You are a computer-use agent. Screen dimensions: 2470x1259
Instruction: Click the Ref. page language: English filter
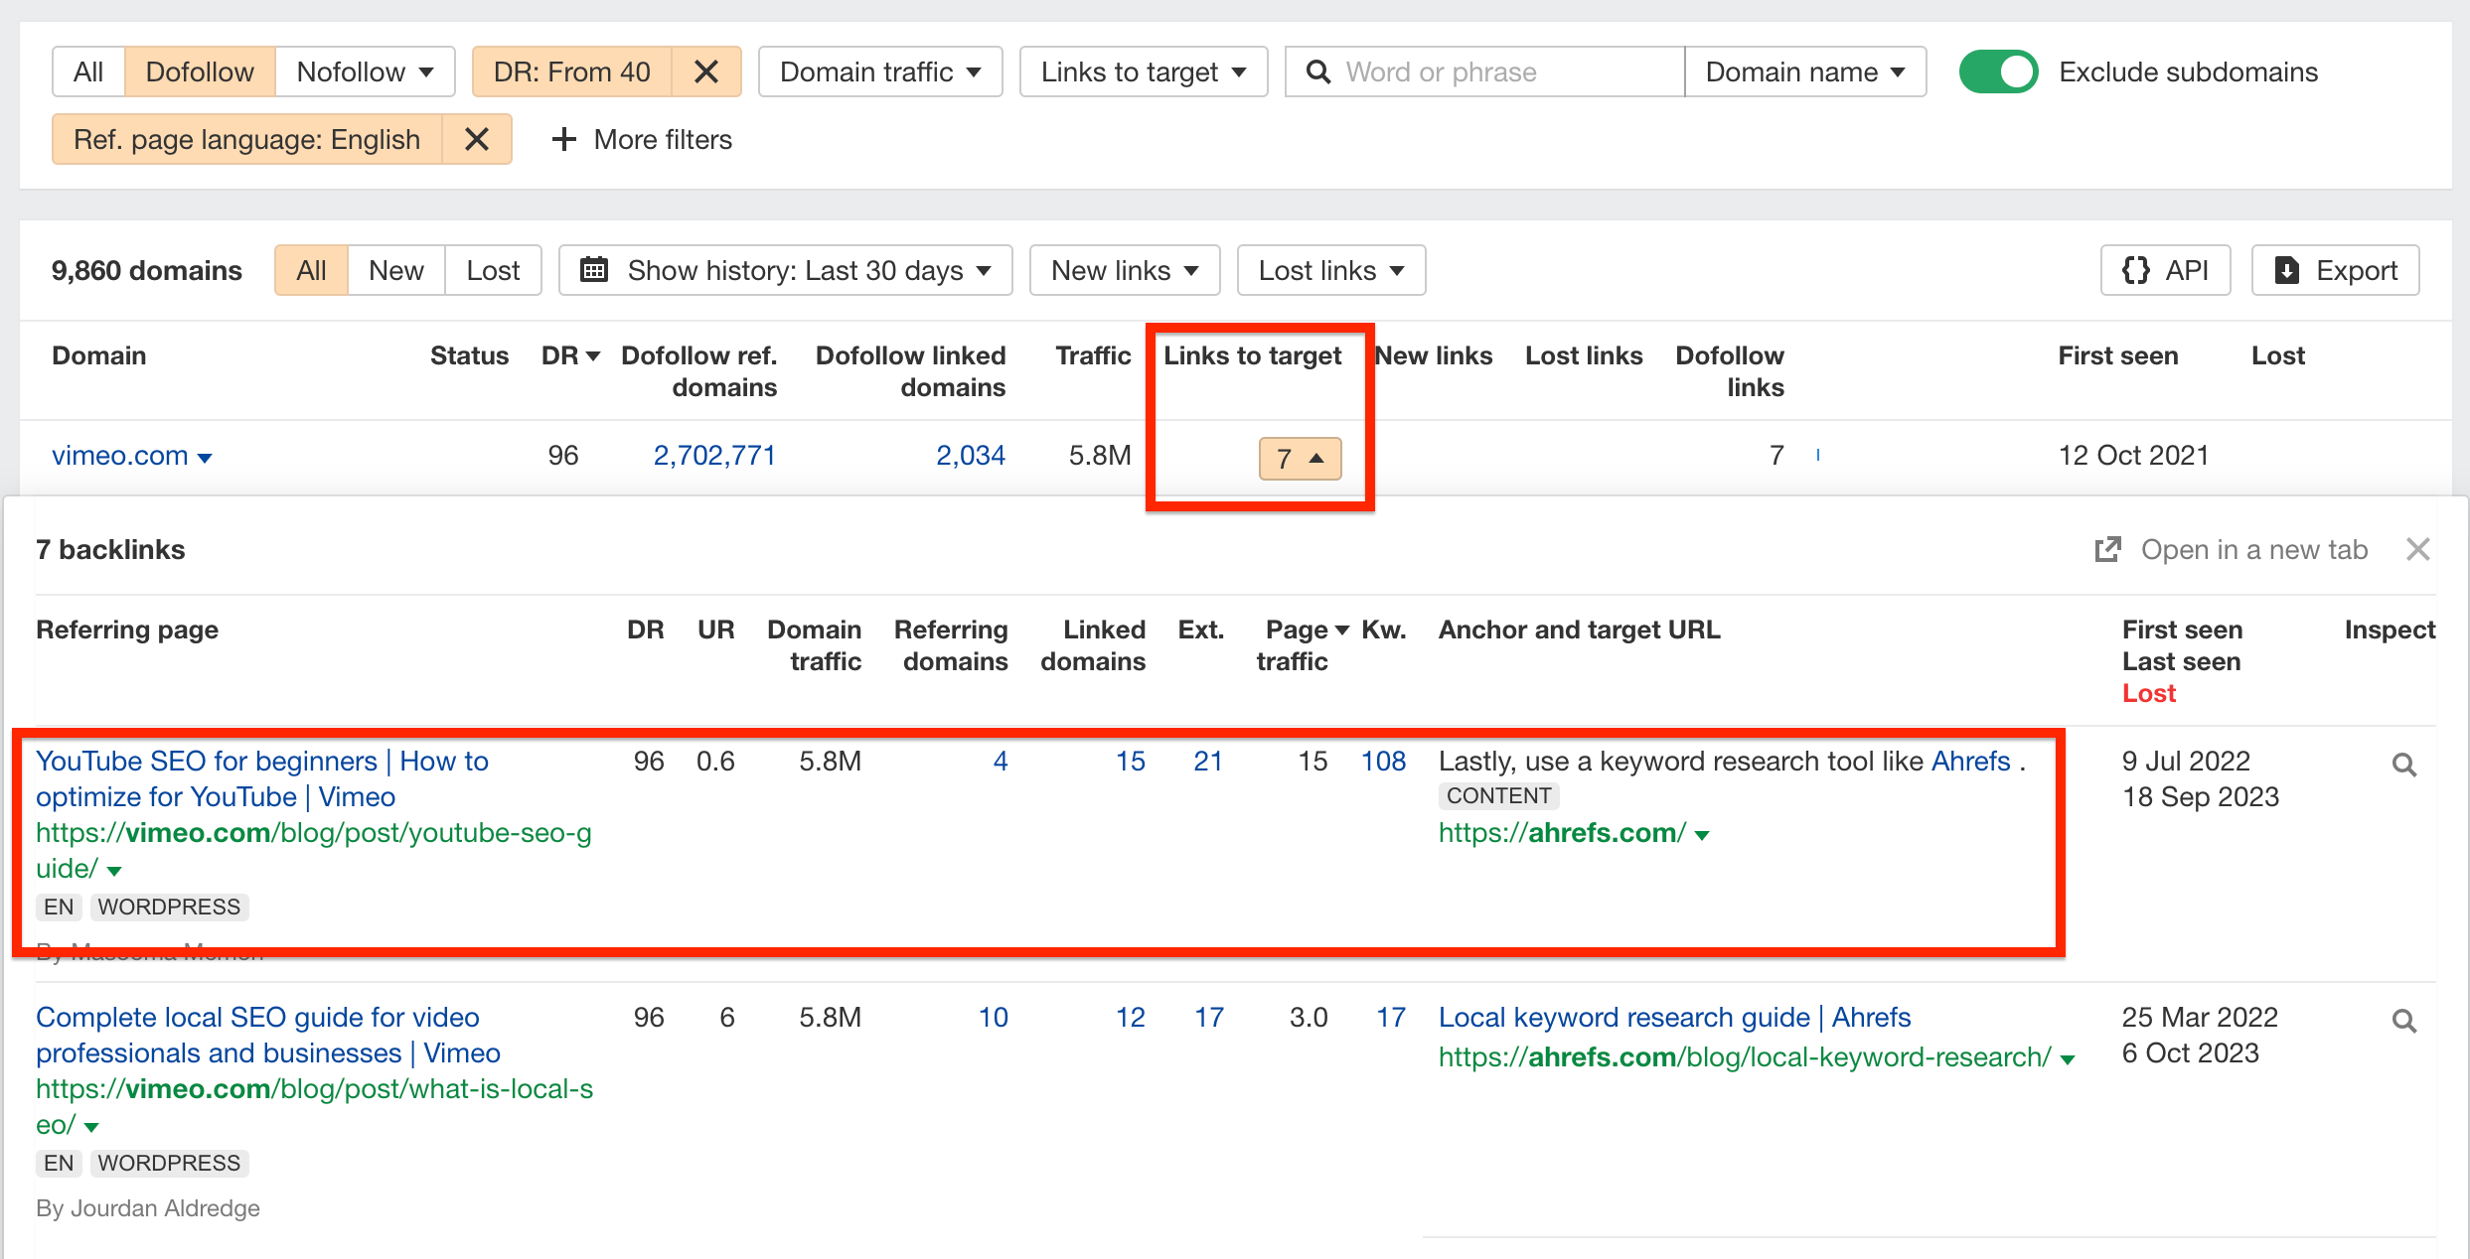[x=247, y=139]
